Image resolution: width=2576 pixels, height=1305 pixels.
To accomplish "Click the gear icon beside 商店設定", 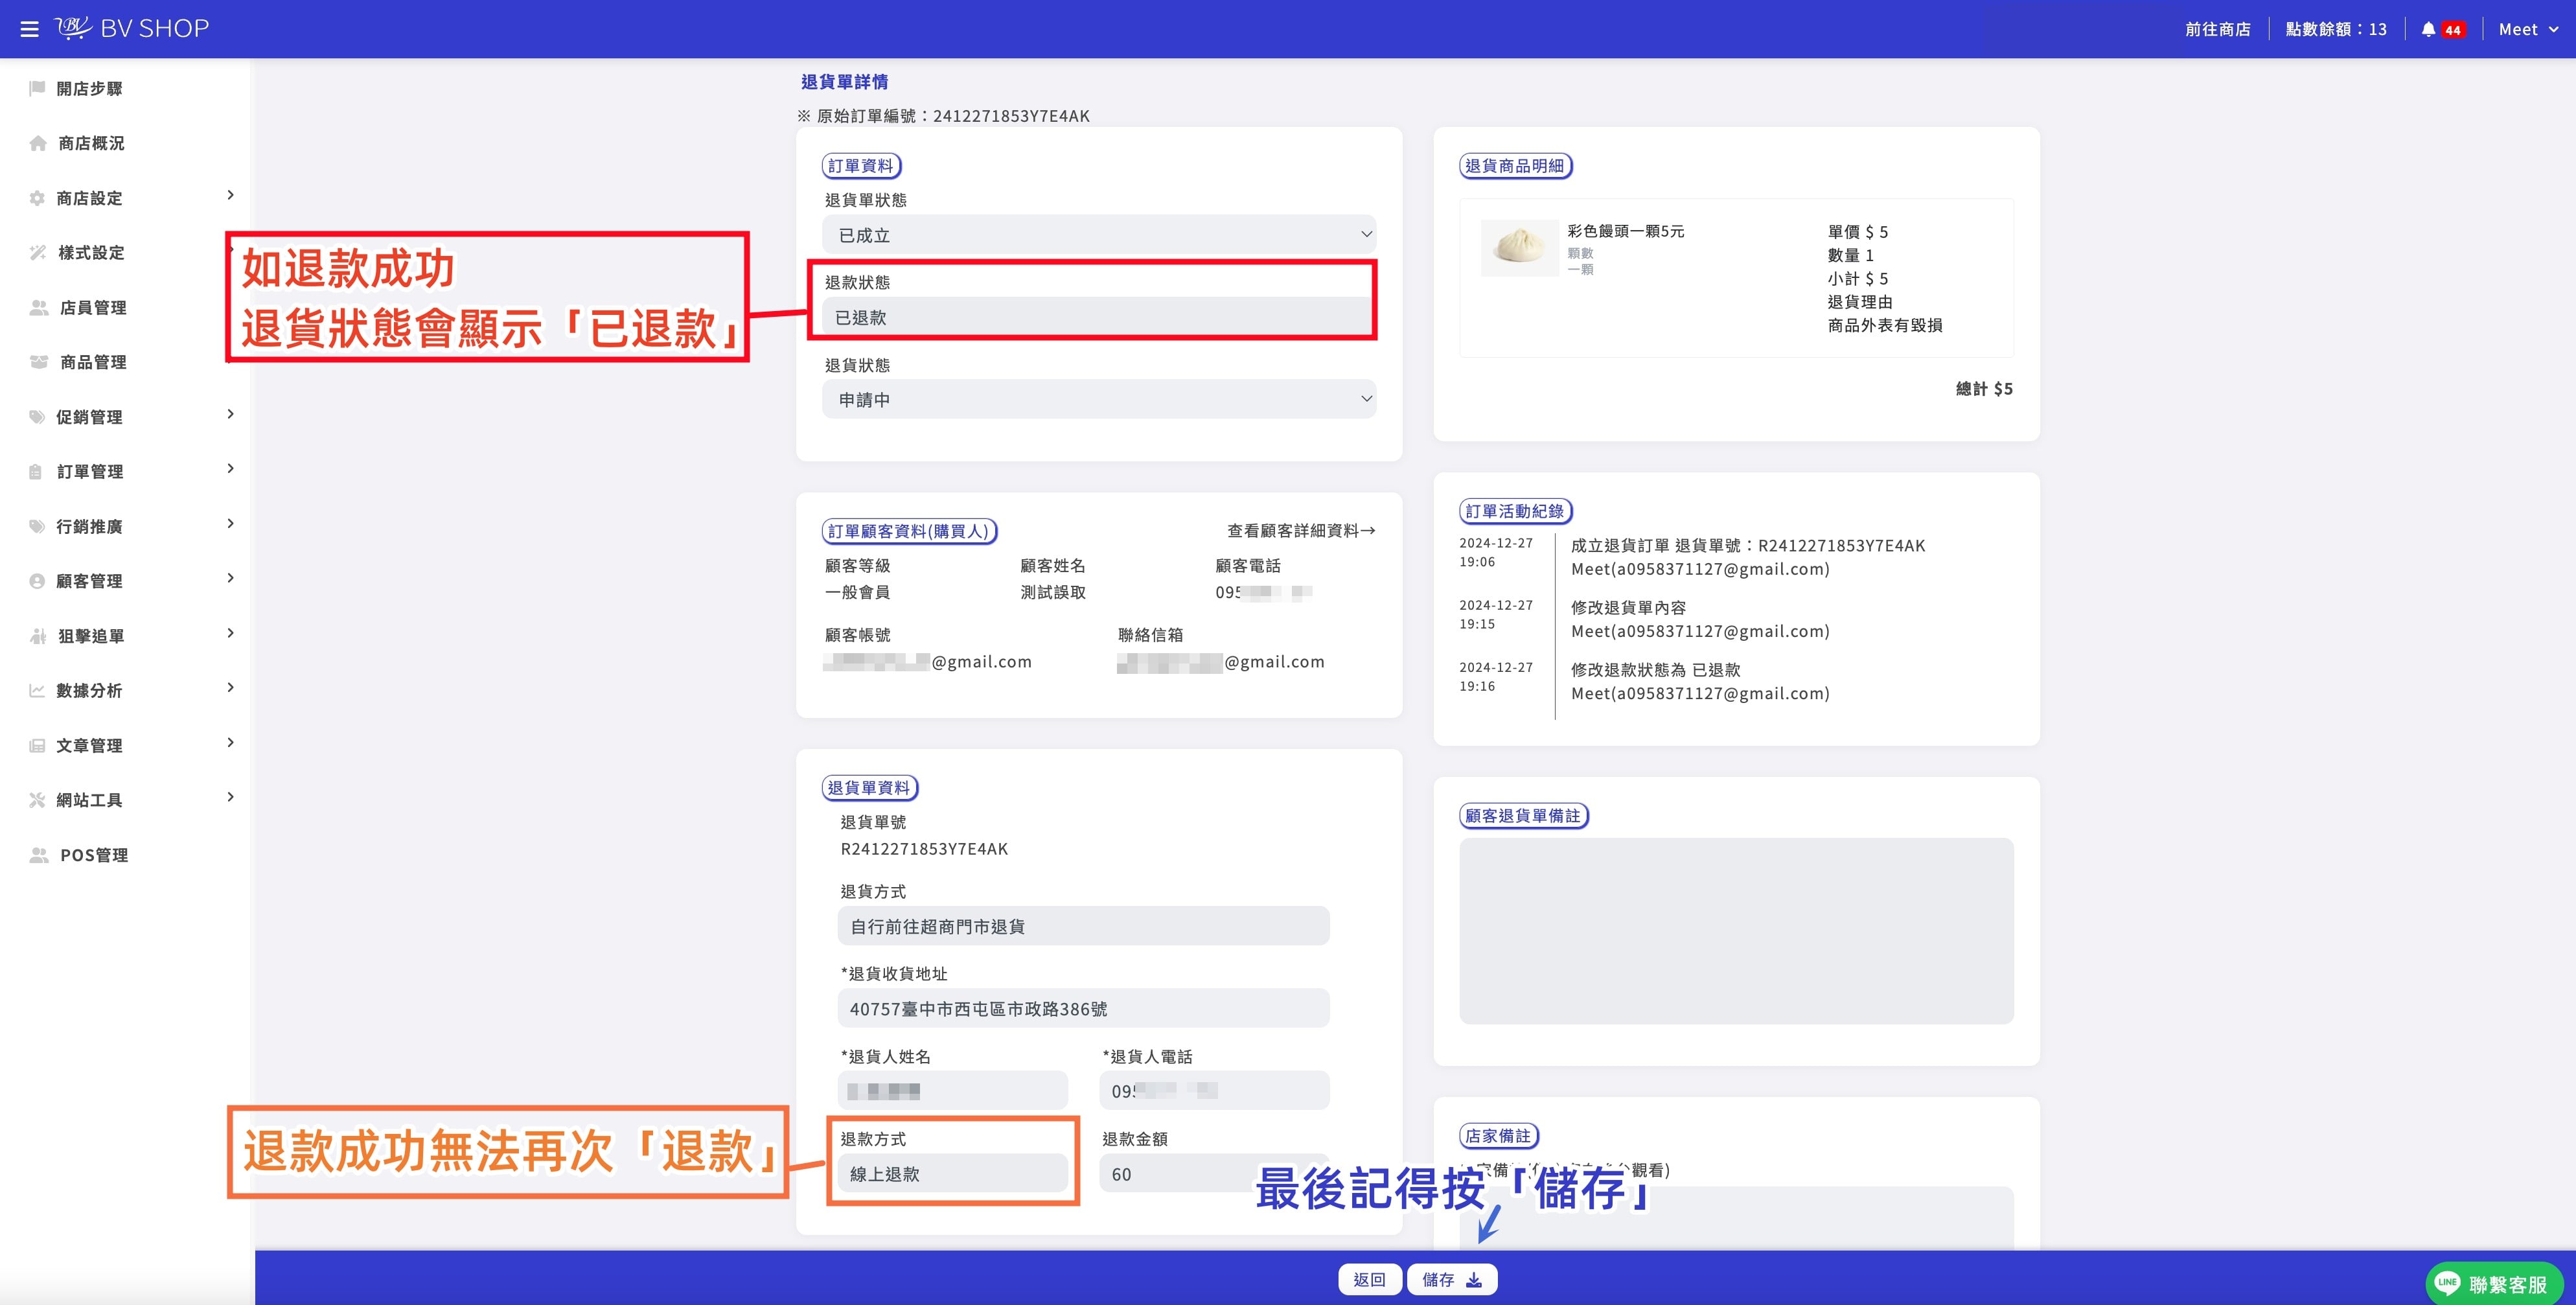I will 37,198.
